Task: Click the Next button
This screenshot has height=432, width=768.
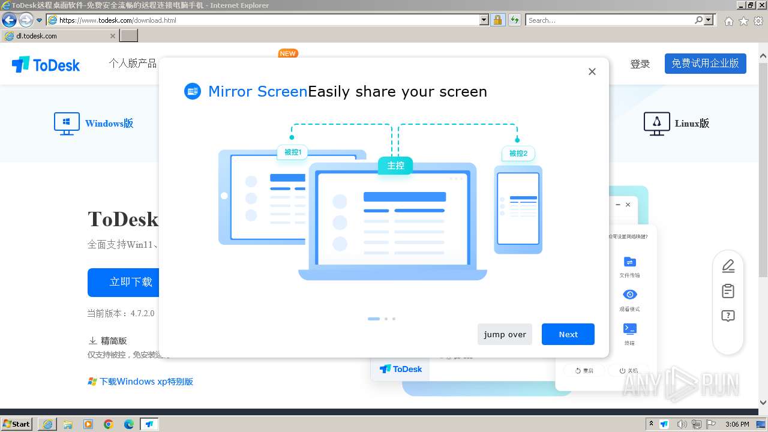Action: 568,334
